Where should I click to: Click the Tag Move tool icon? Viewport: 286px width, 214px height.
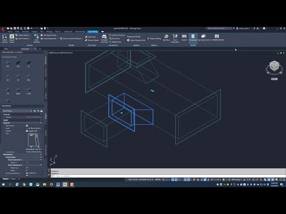pos(166,37)
